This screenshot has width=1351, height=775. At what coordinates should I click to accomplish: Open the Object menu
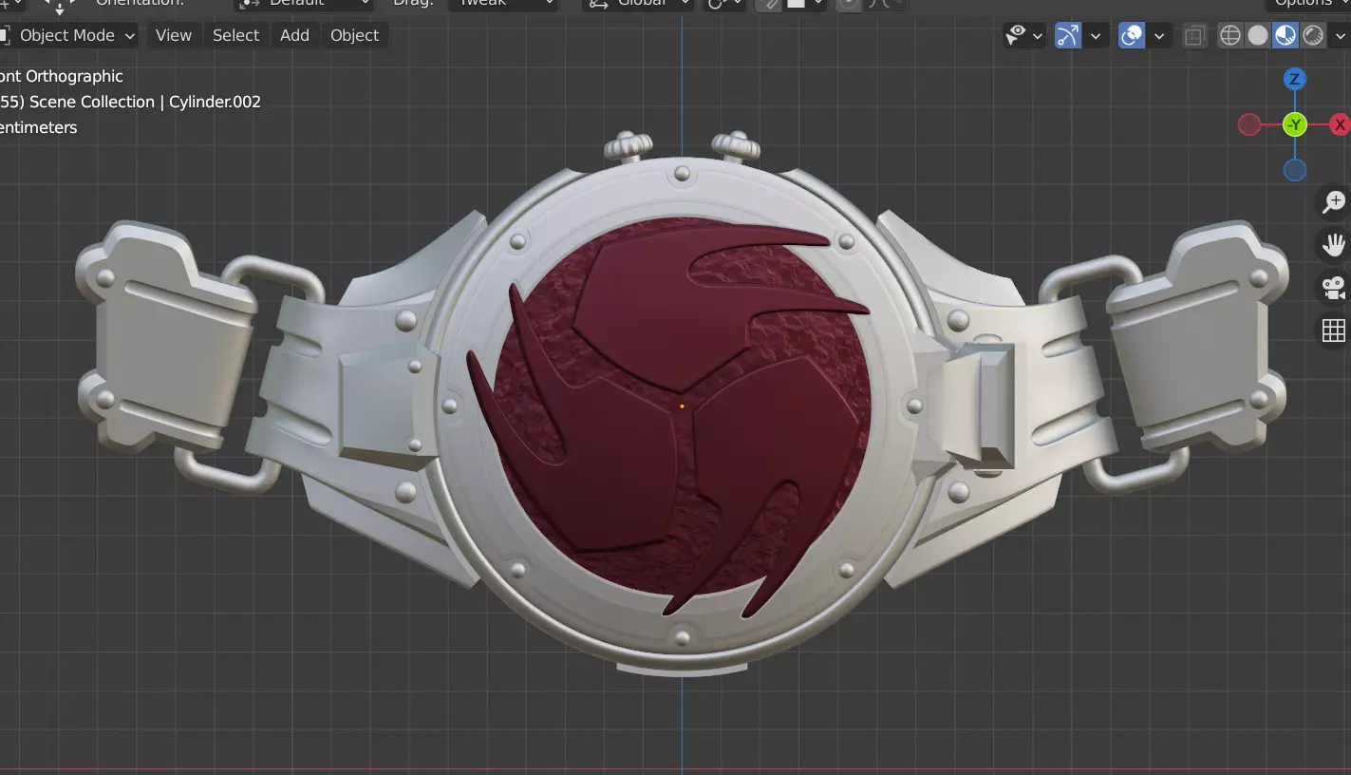click(355, 35)
